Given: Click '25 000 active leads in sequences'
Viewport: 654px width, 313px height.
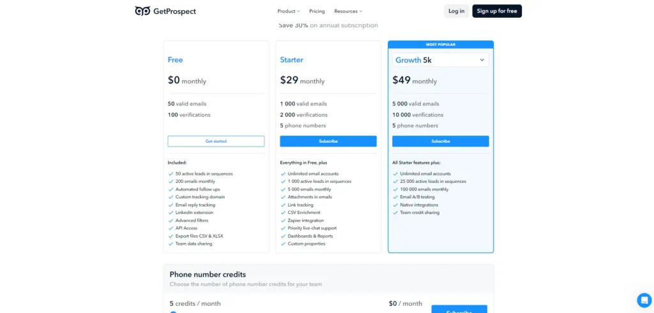Looking at the screenshot, I should (x=433, y=182).
